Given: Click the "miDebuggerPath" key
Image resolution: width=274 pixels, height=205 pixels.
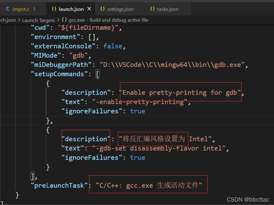Looking at the screenshot, I should point(61,65).
